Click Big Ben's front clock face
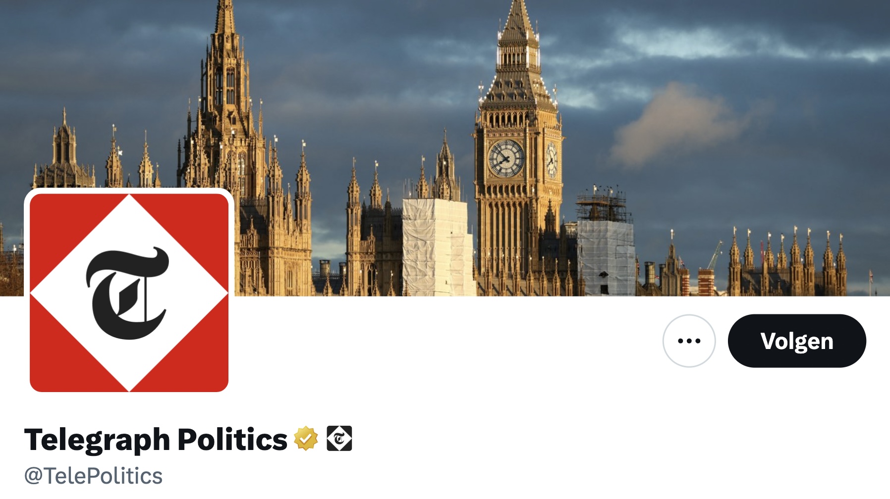The width and height of the screenshot is (890, 499). point(506,158)
